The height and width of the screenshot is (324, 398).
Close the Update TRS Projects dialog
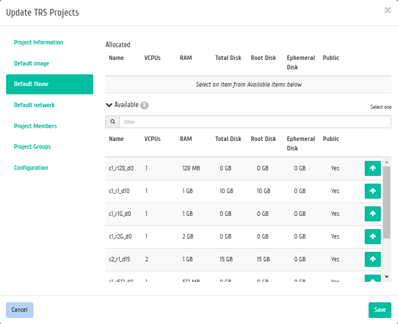tap(387, 10)
